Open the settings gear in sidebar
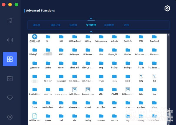 [10, 117]
